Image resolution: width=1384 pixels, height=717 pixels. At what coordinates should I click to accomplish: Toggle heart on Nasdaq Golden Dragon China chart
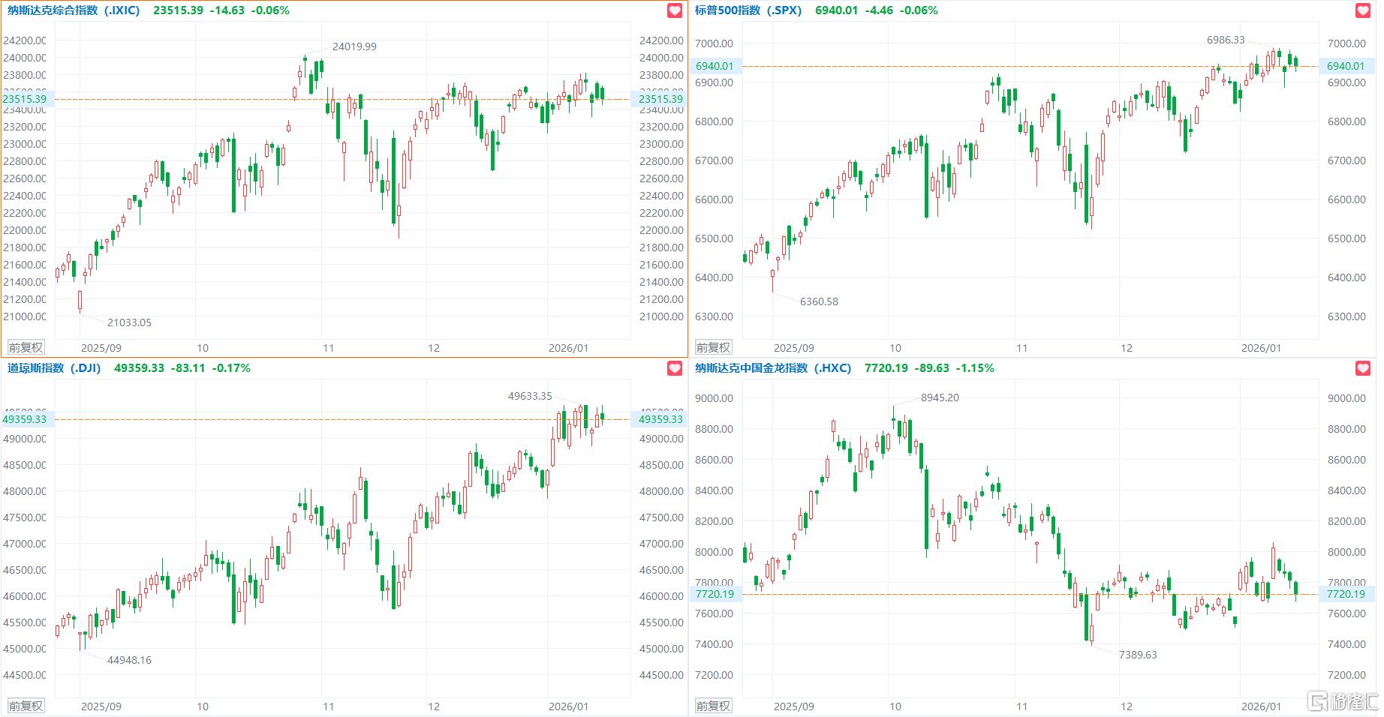[x=1362, y=368]
